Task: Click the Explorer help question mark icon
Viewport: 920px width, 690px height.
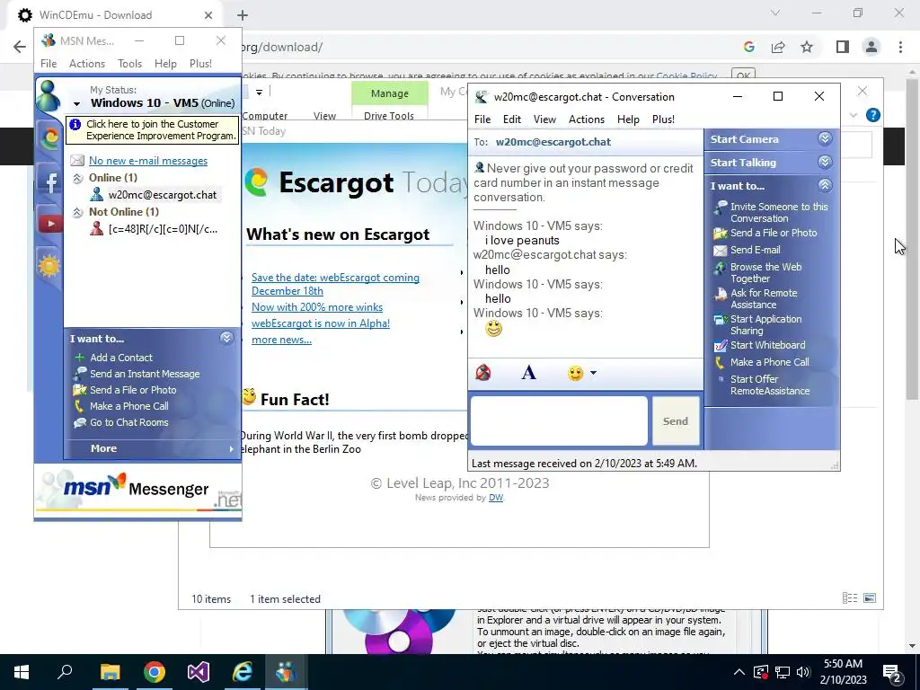Action: click(873, 115)
